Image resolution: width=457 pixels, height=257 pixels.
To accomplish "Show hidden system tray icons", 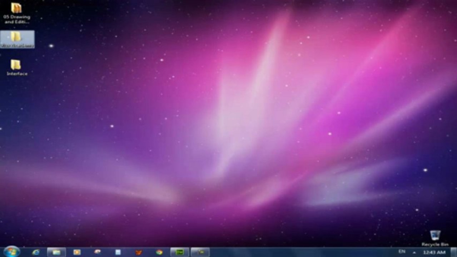I will (x=414, y=252).
